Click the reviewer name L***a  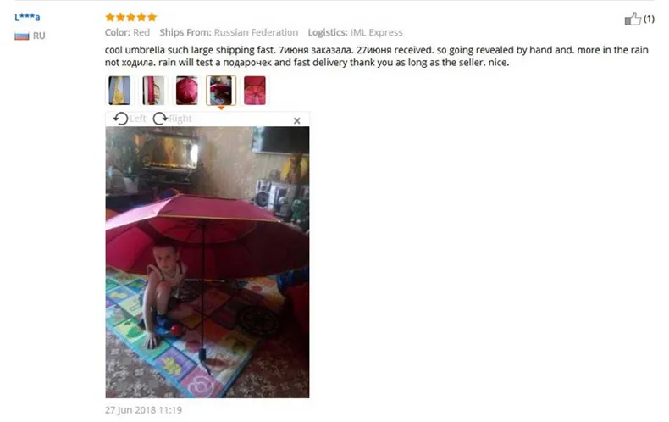click(x=27, y=17)
